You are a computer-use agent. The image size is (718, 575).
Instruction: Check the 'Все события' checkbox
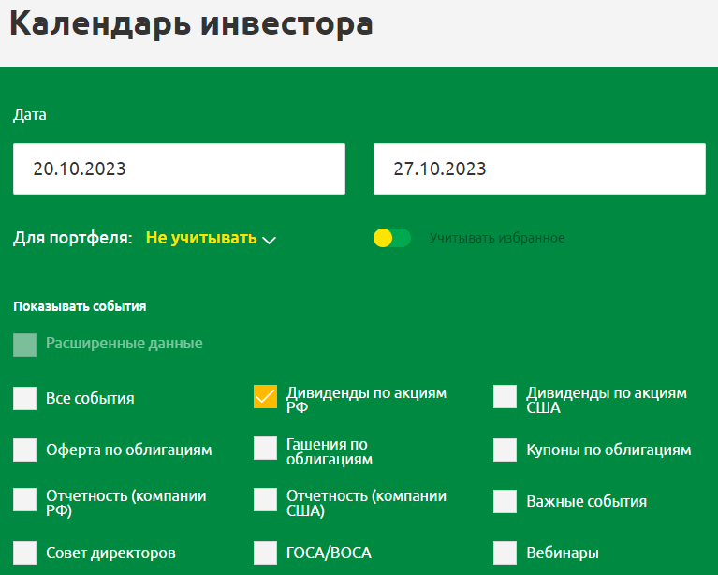pyautogui.click(x=25, y=398)
